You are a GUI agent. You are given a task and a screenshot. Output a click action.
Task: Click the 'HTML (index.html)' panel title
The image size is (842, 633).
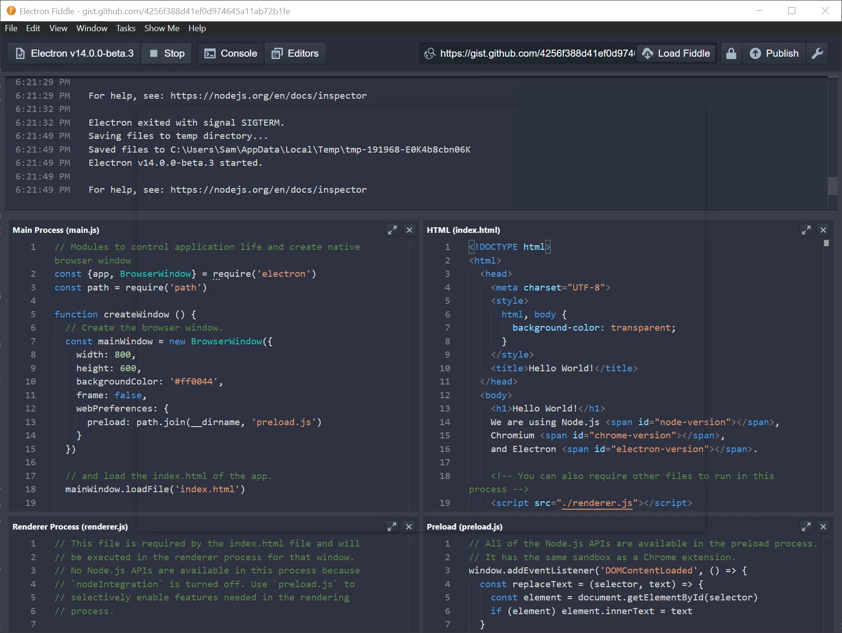tap(463, 230)
